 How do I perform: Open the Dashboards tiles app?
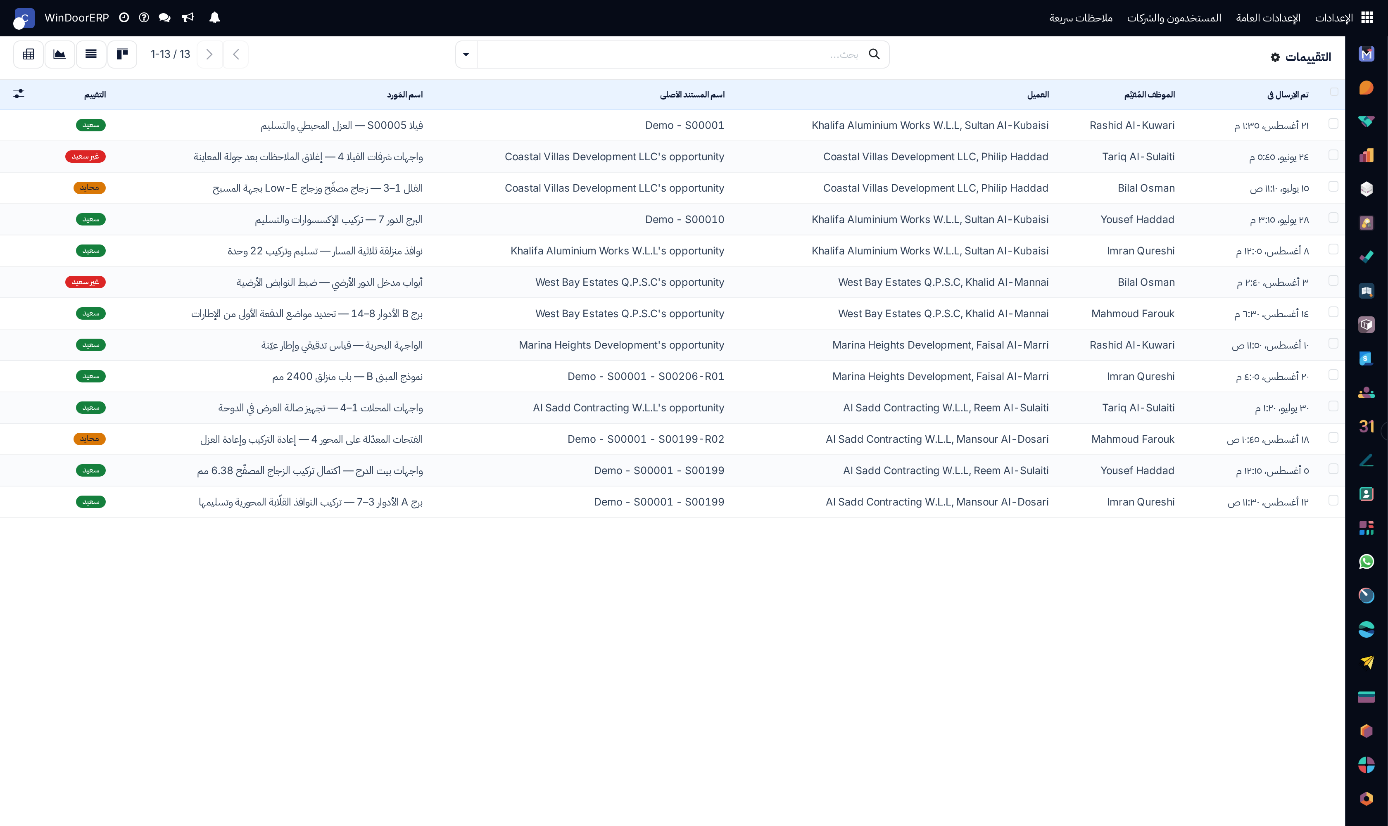click(1366, 528)
